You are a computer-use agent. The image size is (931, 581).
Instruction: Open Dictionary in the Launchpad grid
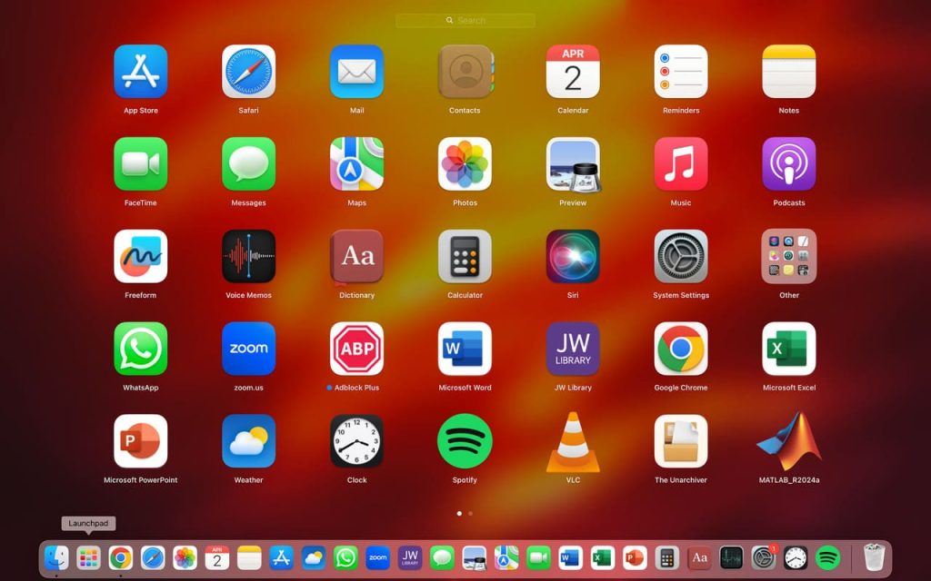pos(356,256)
